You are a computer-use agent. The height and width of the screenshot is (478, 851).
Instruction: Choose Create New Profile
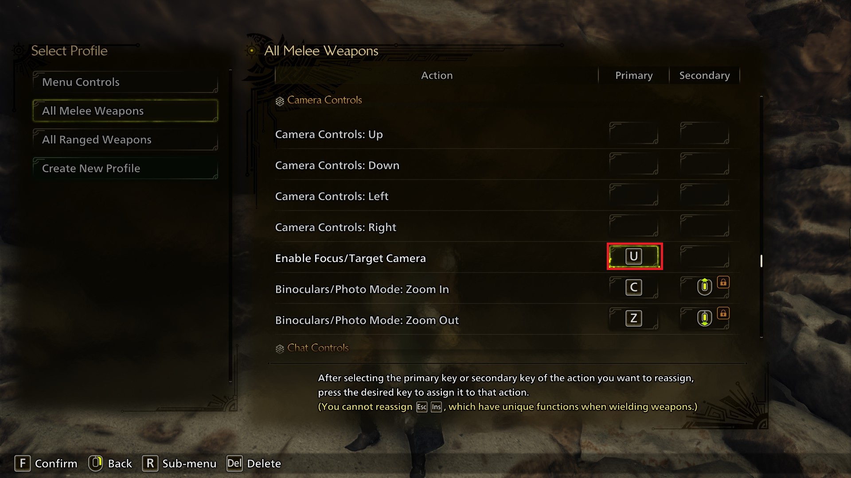pyautogui.click(x=125, y=168)
